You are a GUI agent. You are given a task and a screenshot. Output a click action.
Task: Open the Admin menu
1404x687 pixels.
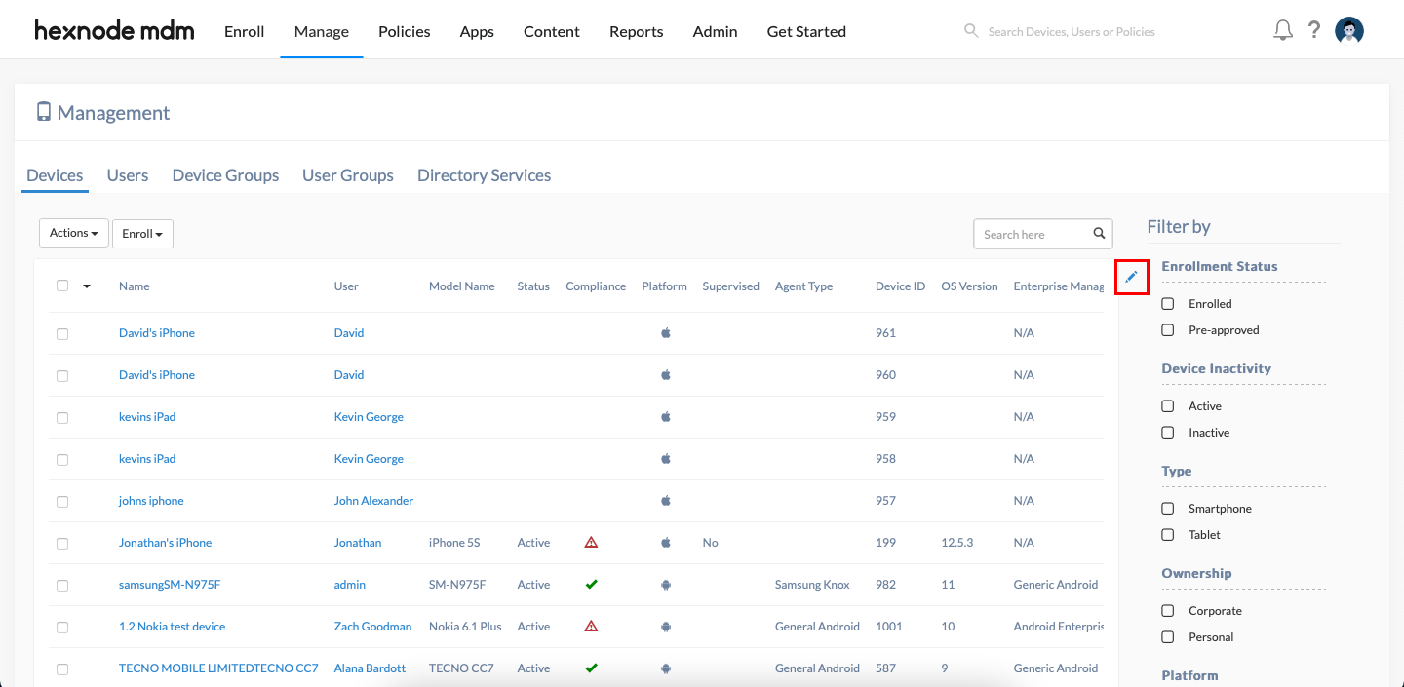click(716, 31)
